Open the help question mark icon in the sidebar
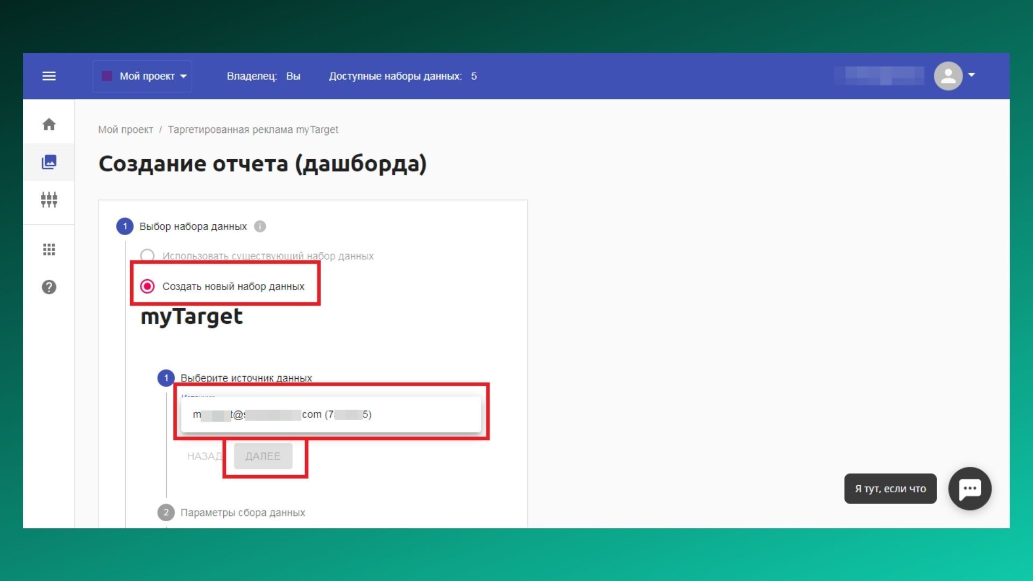 [49, 287]
